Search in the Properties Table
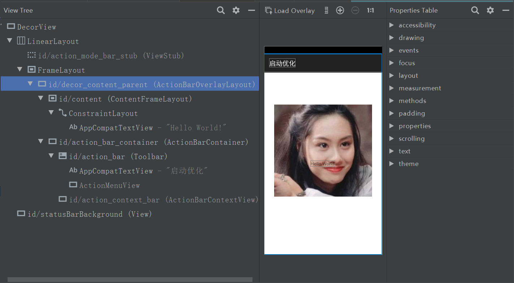This screenshot has width=514, height=283. tap(475, 10)
